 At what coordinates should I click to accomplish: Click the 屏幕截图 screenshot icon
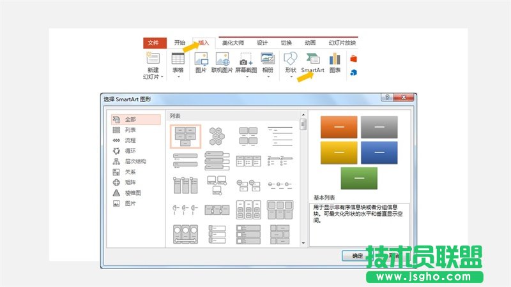click(245, 59)
